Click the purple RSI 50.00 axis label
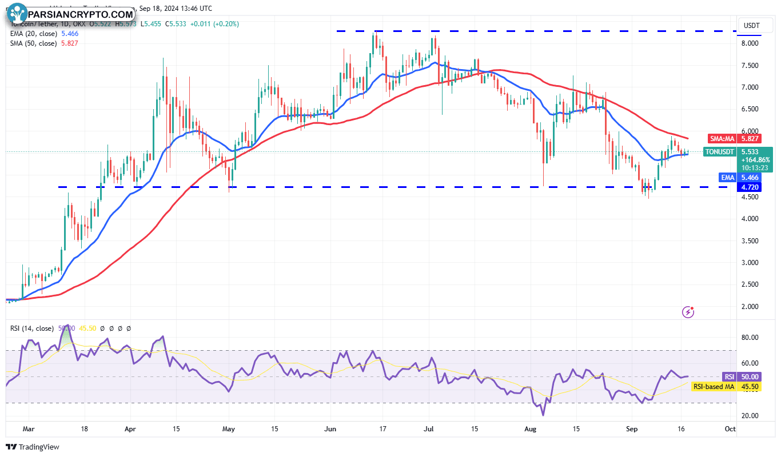 [742, 376]
